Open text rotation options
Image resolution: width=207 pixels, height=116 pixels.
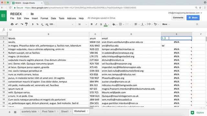coord(155,24)
